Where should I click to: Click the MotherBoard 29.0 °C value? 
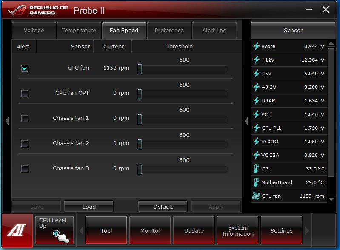(x=315, y=182)
